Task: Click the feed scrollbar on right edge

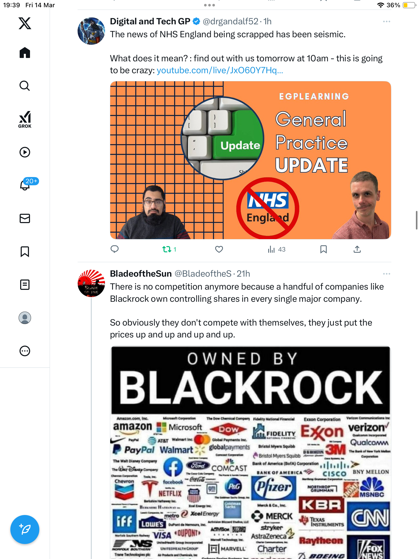Action: click(x=416, y=220)
